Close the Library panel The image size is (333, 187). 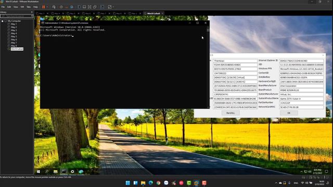point(32,12)
